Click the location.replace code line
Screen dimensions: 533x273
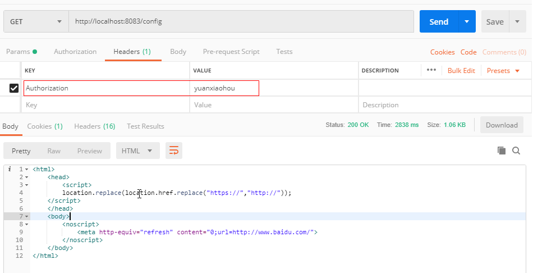pos(177,193)
